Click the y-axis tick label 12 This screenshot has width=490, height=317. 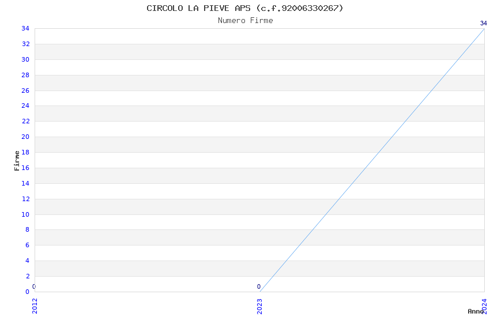pyautogui.click(x=25, y=199)
